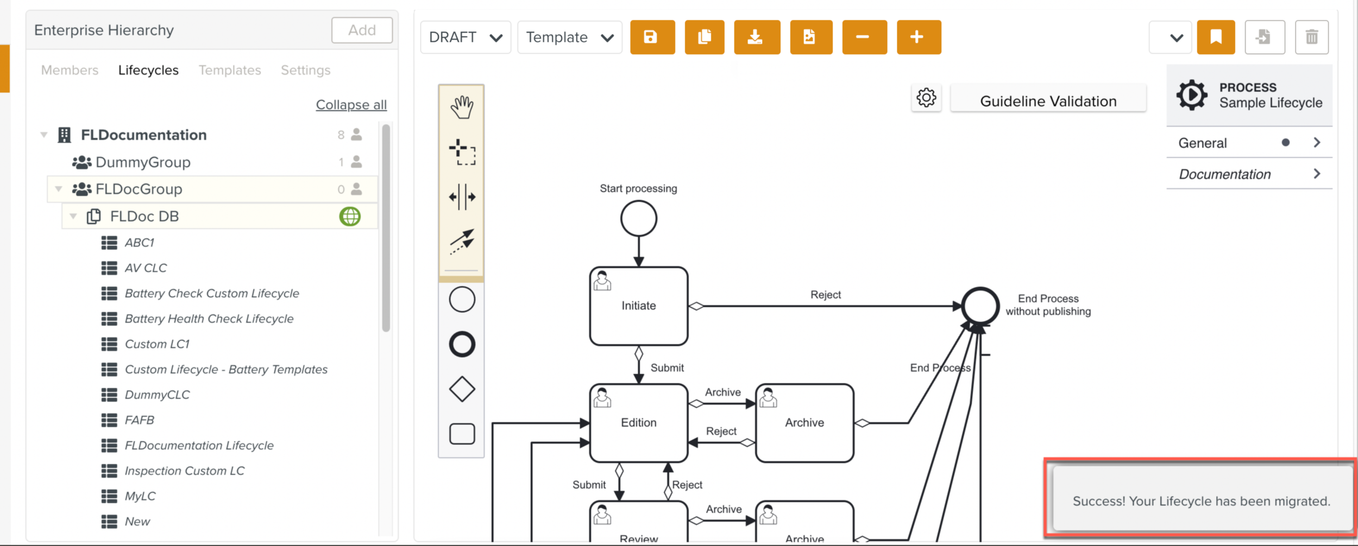The width and height of the screenshot is (1358, 546).
Task: Expand the General properties section
Action: click(1248, 143)
